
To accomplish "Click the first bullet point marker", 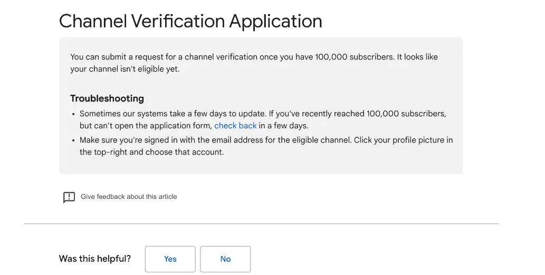I will (73, 114).
